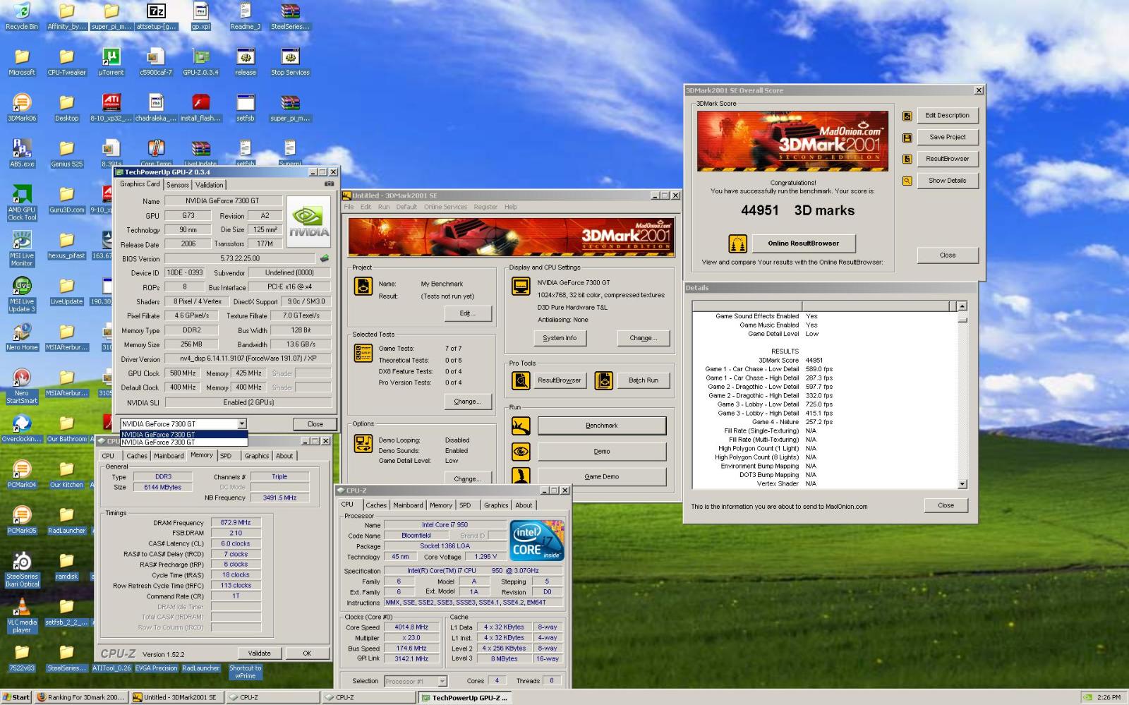1129x705 pixels.
Task: Open the GPU selection dropdown in GPU-Z
Action: (241, 423)
